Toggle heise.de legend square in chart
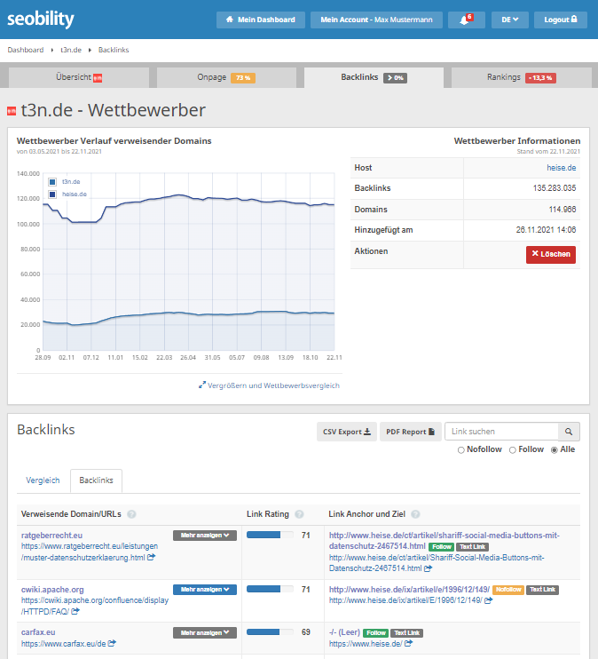The height and width of the screenshot is (659, 598). coord(52,195)
